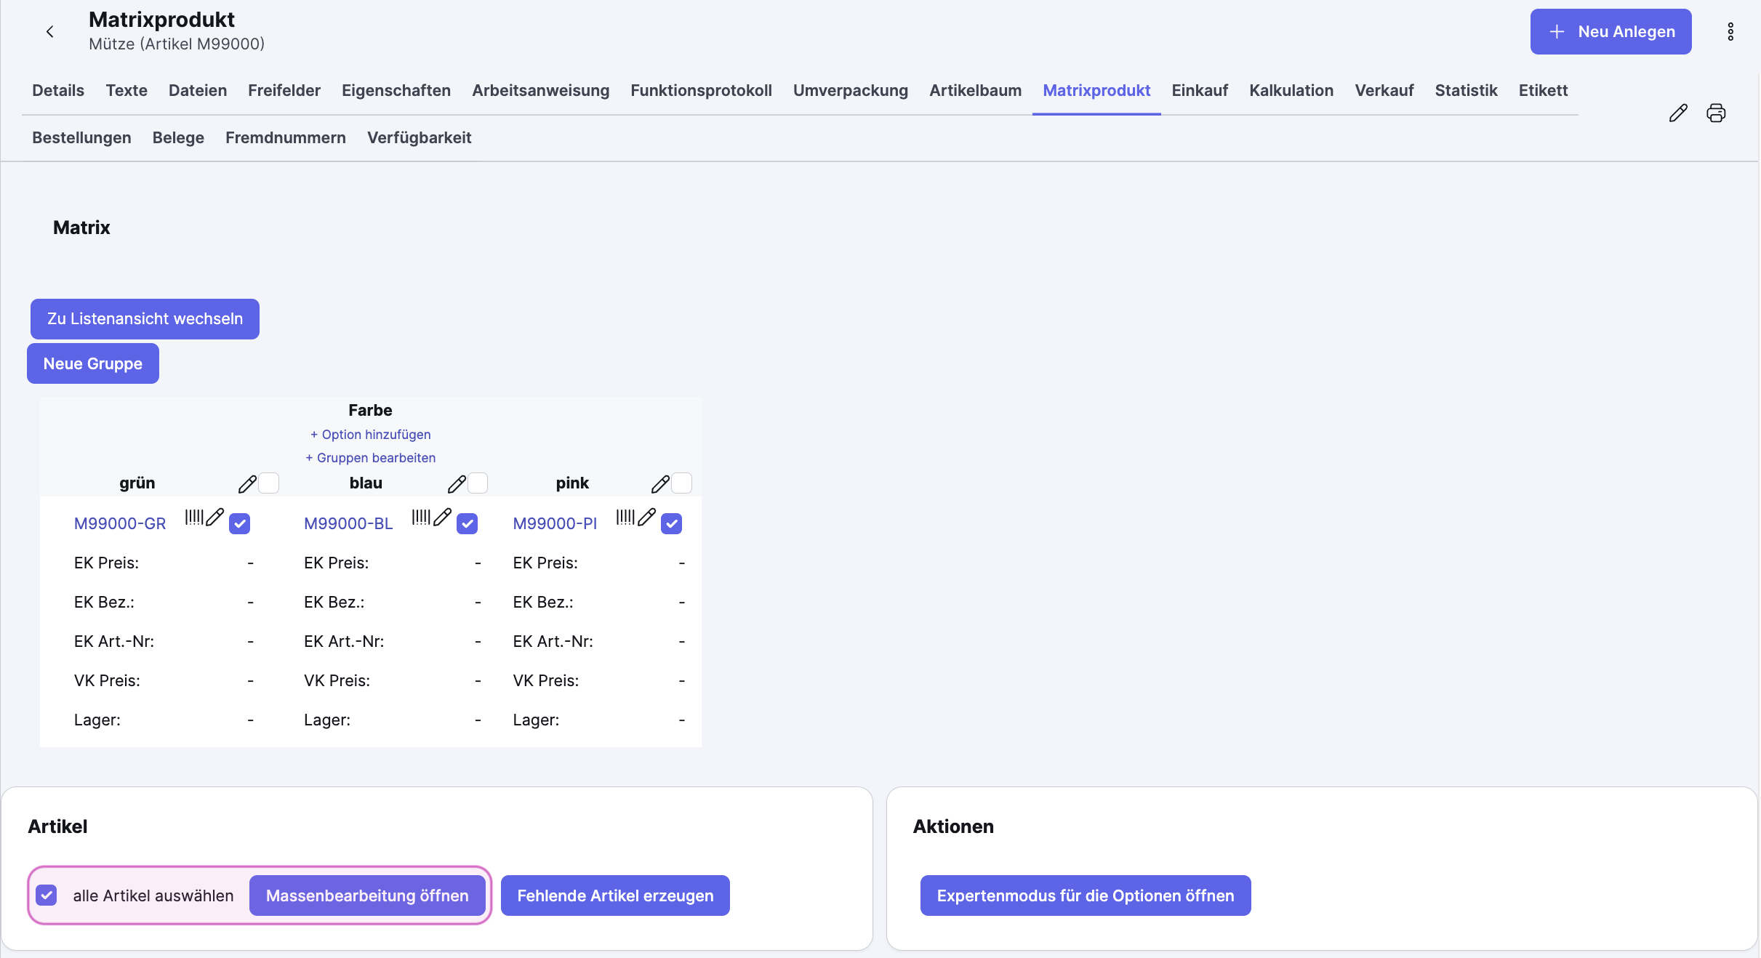Viewport: 1761px width, 958px height.
Task: Click the pencil edit icon near print
Action: [x=1677, y=113]
